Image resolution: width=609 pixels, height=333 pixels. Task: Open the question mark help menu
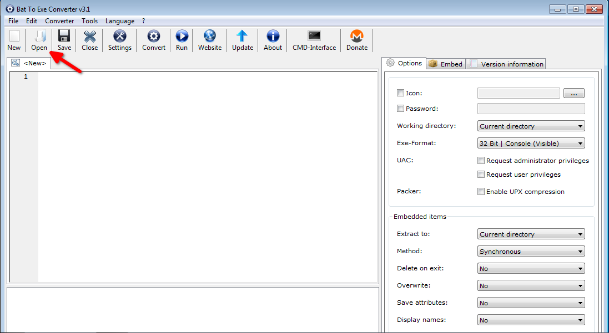pyautogui.click(x=144, y=21)
